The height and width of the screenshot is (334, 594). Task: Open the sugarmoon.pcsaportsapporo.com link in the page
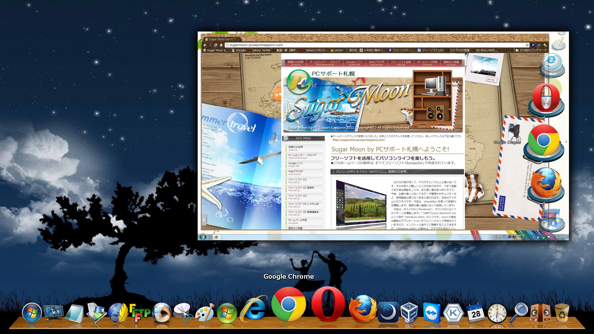359,140
